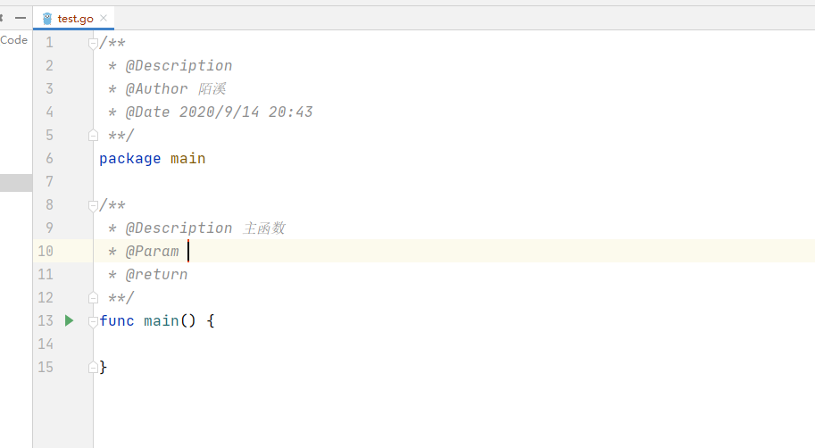Fold the main function body at line 13
This screenshot has height=448, width=815.
click(x=93, y=321)
